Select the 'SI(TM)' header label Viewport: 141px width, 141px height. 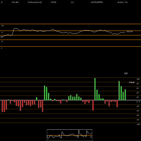coord(54,2)
